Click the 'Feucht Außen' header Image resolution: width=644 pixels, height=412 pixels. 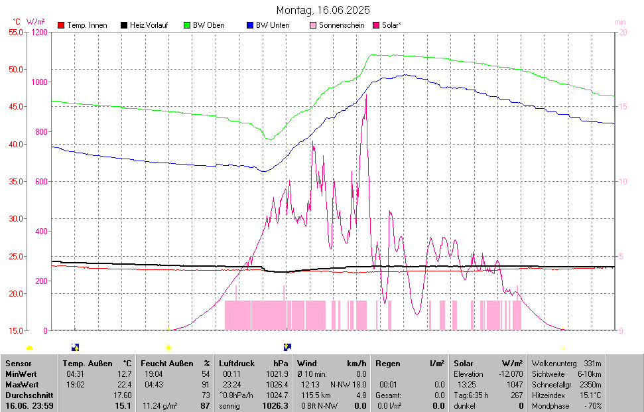[x=167, y=364]
